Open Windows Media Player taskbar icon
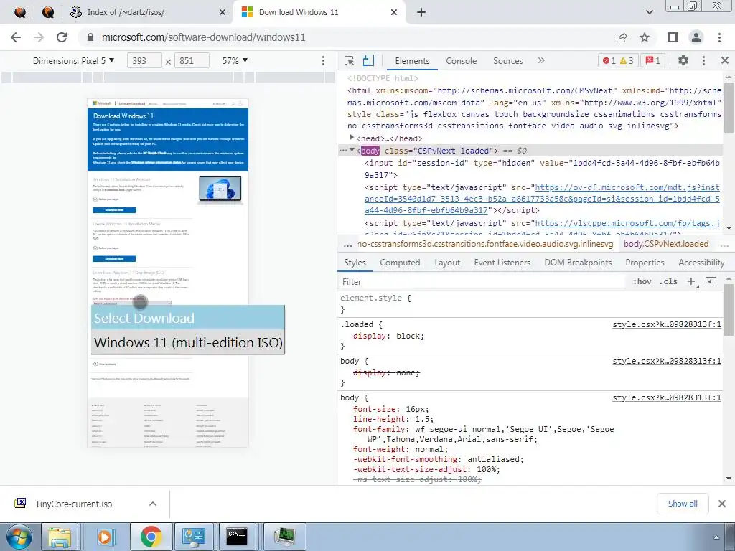Viewport: 735px width, 551px height. click(105, 537)
